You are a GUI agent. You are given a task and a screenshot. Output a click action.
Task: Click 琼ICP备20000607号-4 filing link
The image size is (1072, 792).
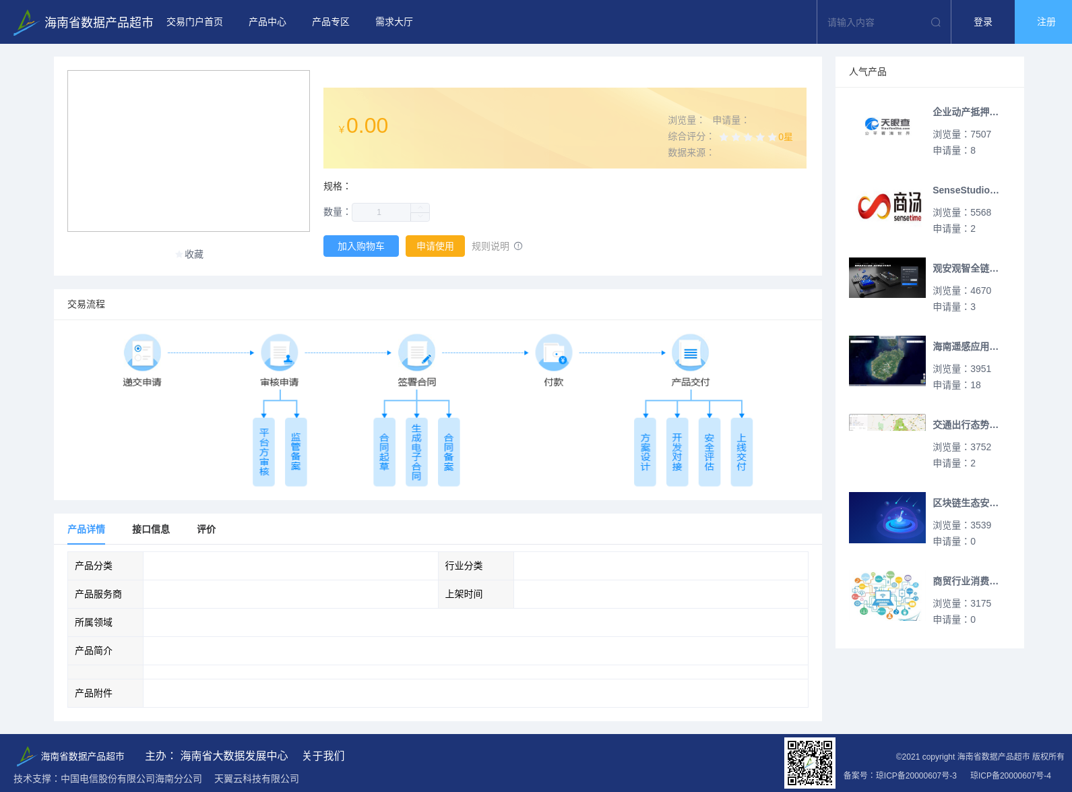coord(1011,776)
